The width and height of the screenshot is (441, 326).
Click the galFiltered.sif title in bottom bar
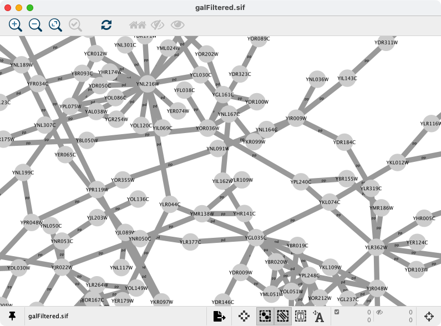48,316
